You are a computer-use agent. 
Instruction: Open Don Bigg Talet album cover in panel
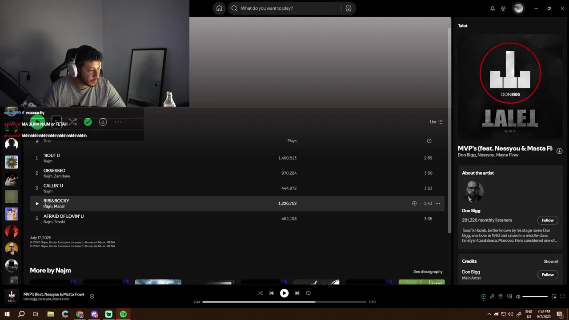pyautogui.click(x=510, y=87)
